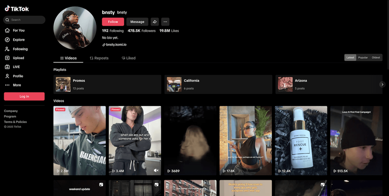Sort videos by Popular
Image resolution: width=389 pixels, height=196 pixels.
coord(363,58)
